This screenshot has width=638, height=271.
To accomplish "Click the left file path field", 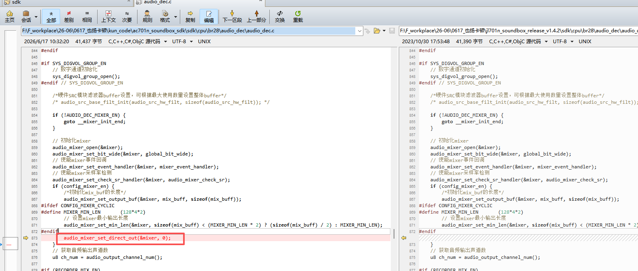I will click(189, 31).
